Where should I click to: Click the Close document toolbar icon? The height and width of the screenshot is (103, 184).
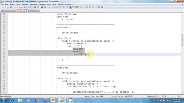click(x=15, y=7)
